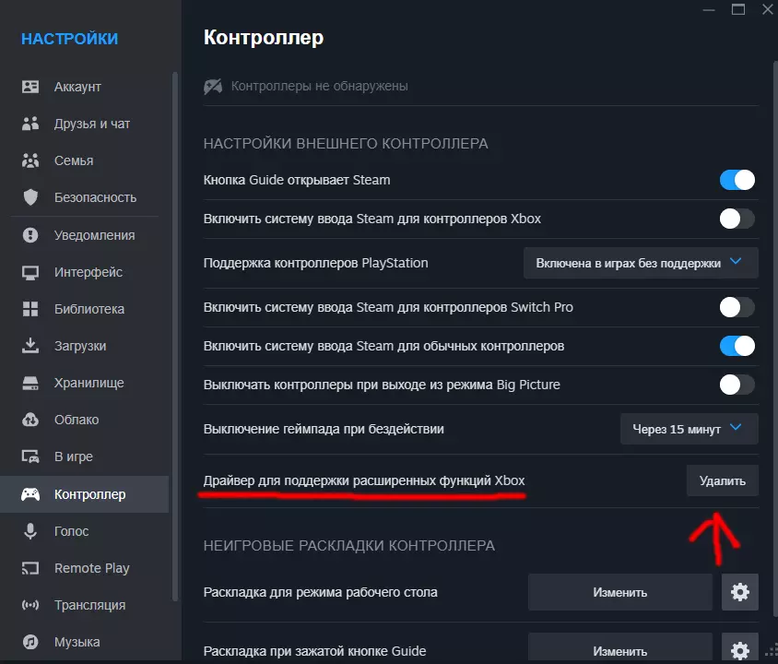Click Изменить for desktop mode layout
This screenshot has height=664, width=778.
click(x=619, y=592)
